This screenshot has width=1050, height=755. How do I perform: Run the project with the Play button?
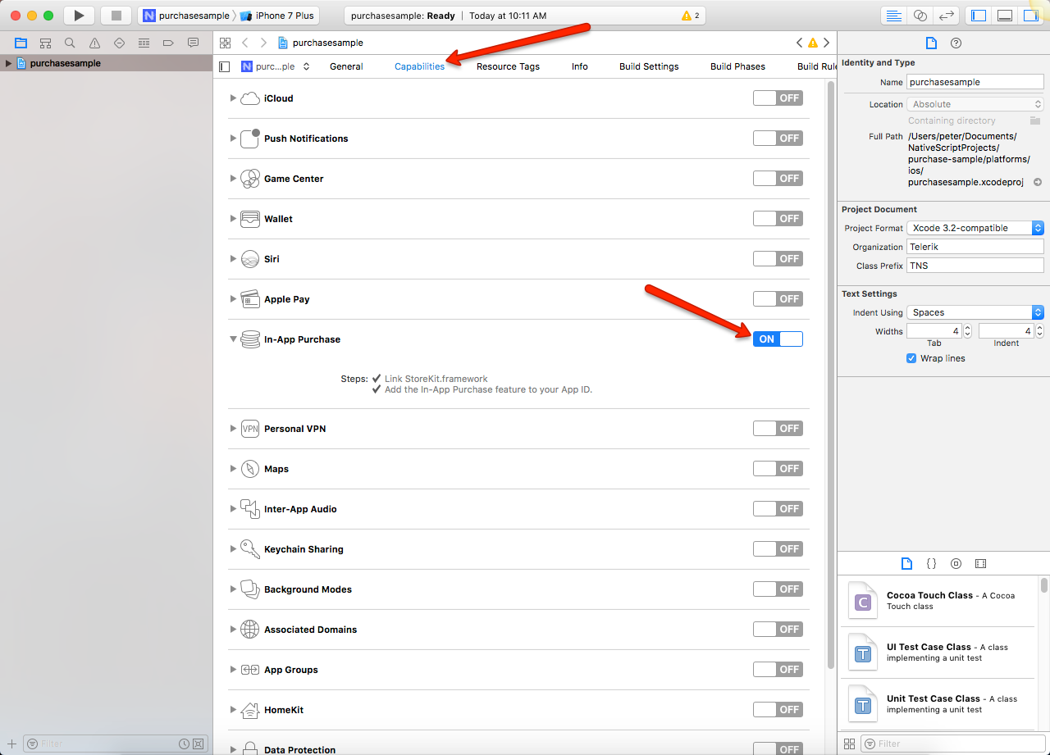[79, 16]
